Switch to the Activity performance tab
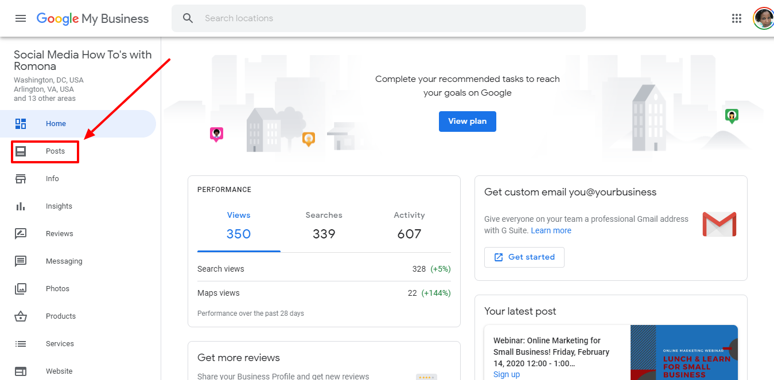This screenshot has width=774, height=380. (x=409, y=228)
